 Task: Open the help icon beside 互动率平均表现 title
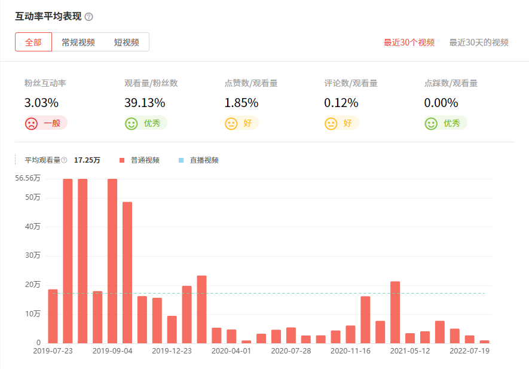tap(88, 18)
